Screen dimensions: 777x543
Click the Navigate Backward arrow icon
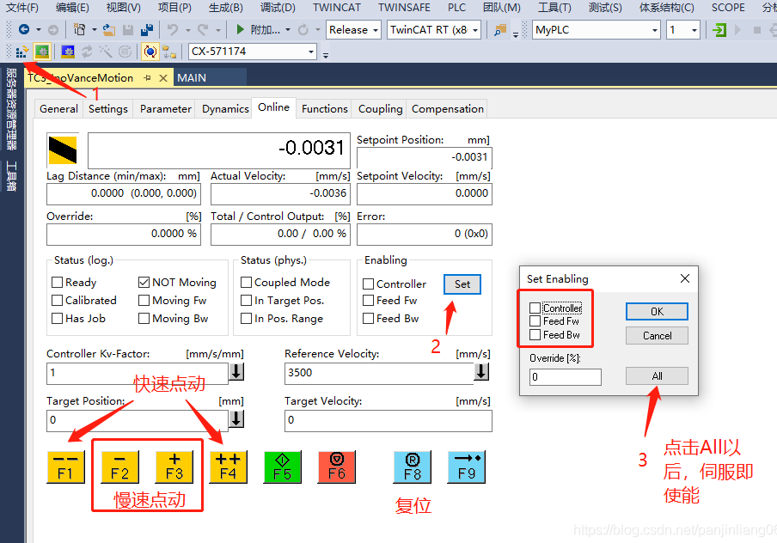pyautogui.click(x=24, y=30)
